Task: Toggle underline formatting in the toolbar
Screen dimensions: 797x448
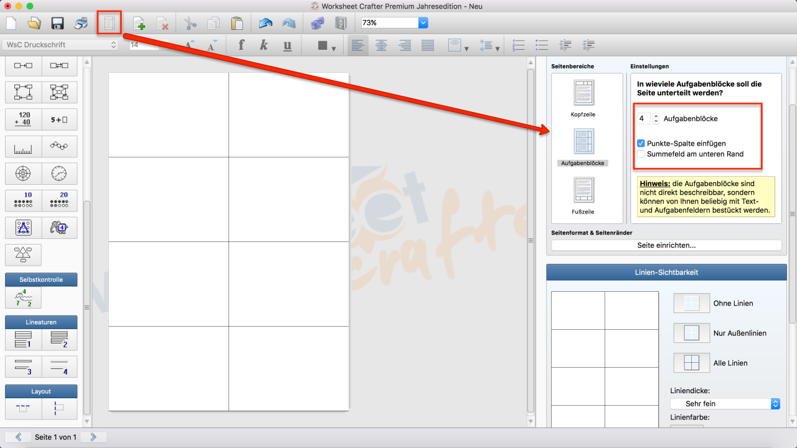Action: point(287,45)
